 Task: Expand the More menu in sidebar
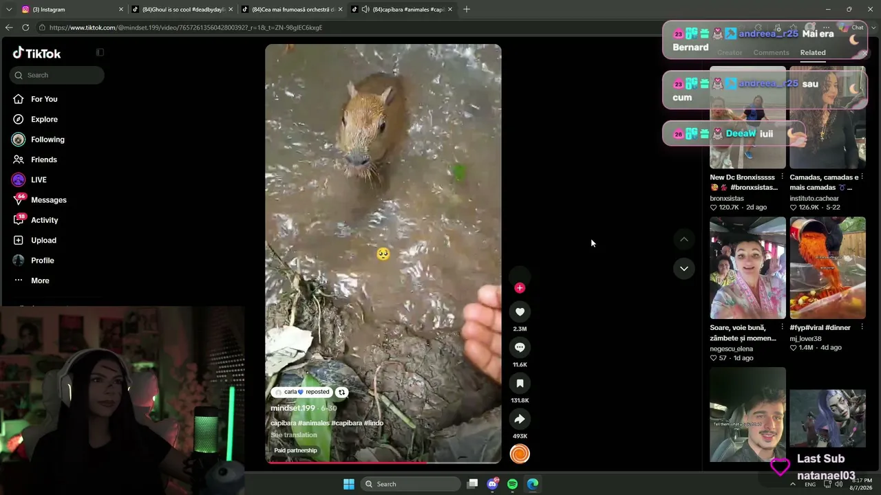[40, 280]
